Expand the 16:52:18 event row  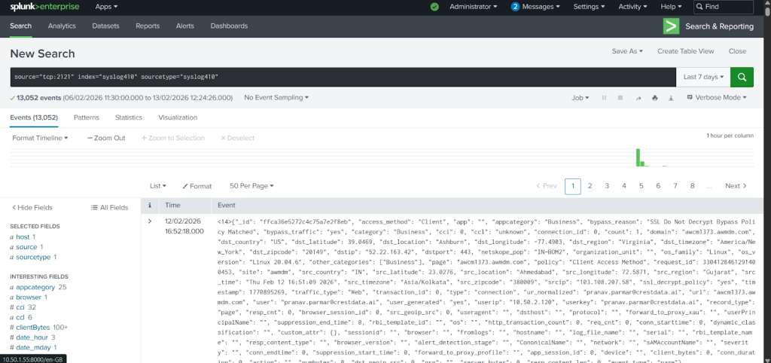[150, 221]
